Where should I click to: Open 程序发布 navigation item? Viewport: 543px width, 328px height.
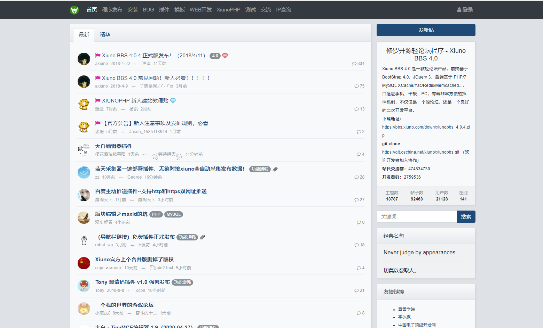(112, 10)
